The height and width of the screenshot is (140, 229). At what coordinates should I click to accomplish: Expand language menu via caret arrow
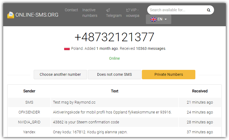point(166,19)
